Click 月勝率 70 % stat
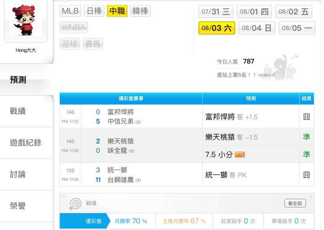 click(131, 221)
